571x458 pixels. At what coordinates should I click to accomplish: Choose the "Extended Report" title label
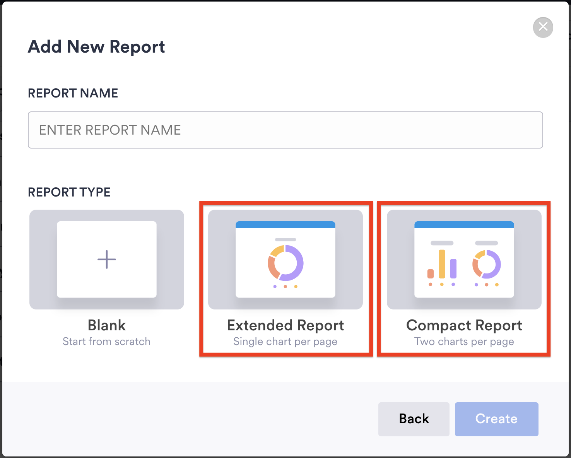[285, 325]
